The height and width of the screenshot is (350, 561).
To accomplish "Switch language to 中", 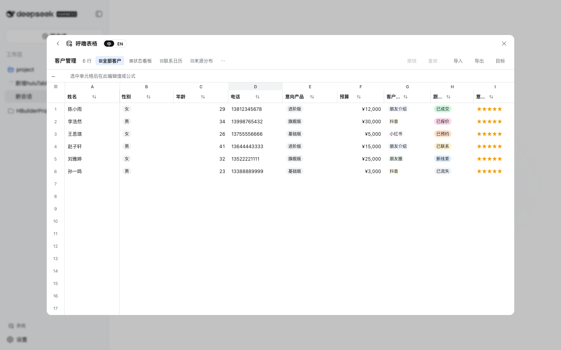I will coord(109,44).
